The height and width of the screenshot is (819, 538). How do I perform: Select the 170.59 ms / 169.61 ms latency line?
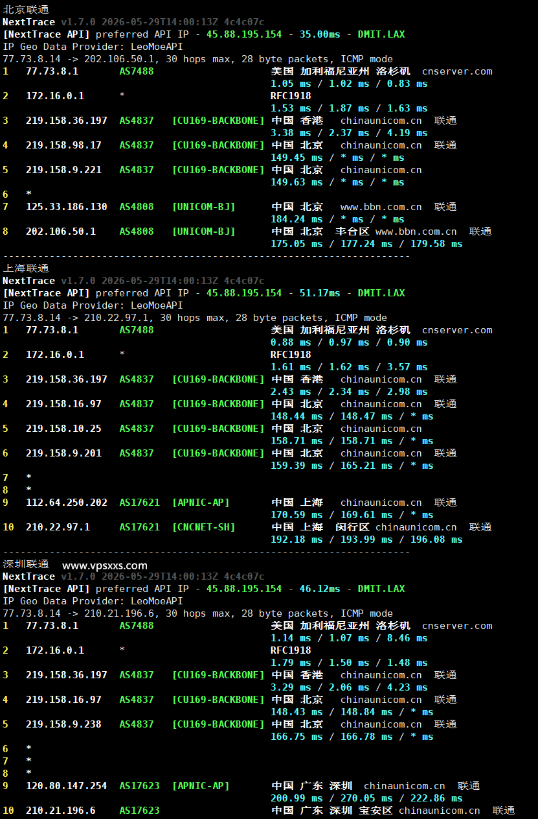tap(352, 515)
